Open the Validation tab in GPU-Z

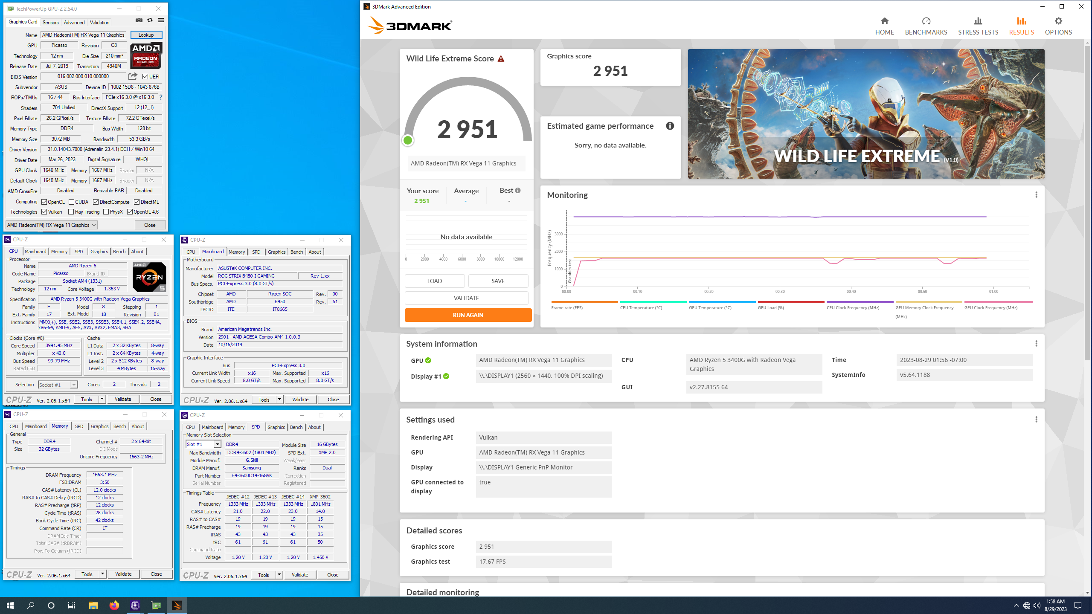(100, 23)
